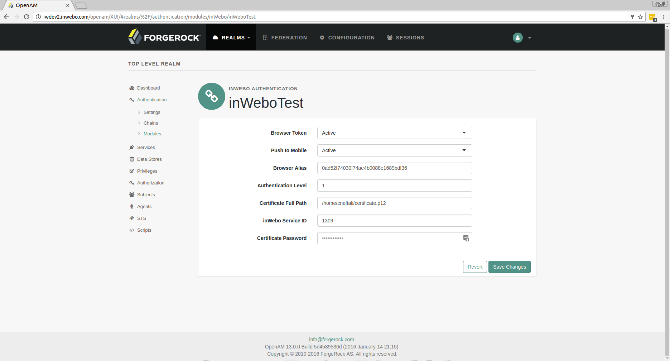Click the Dashboard icon in sidebar
This screenshot has height=361, width=670.
[132, 88]
